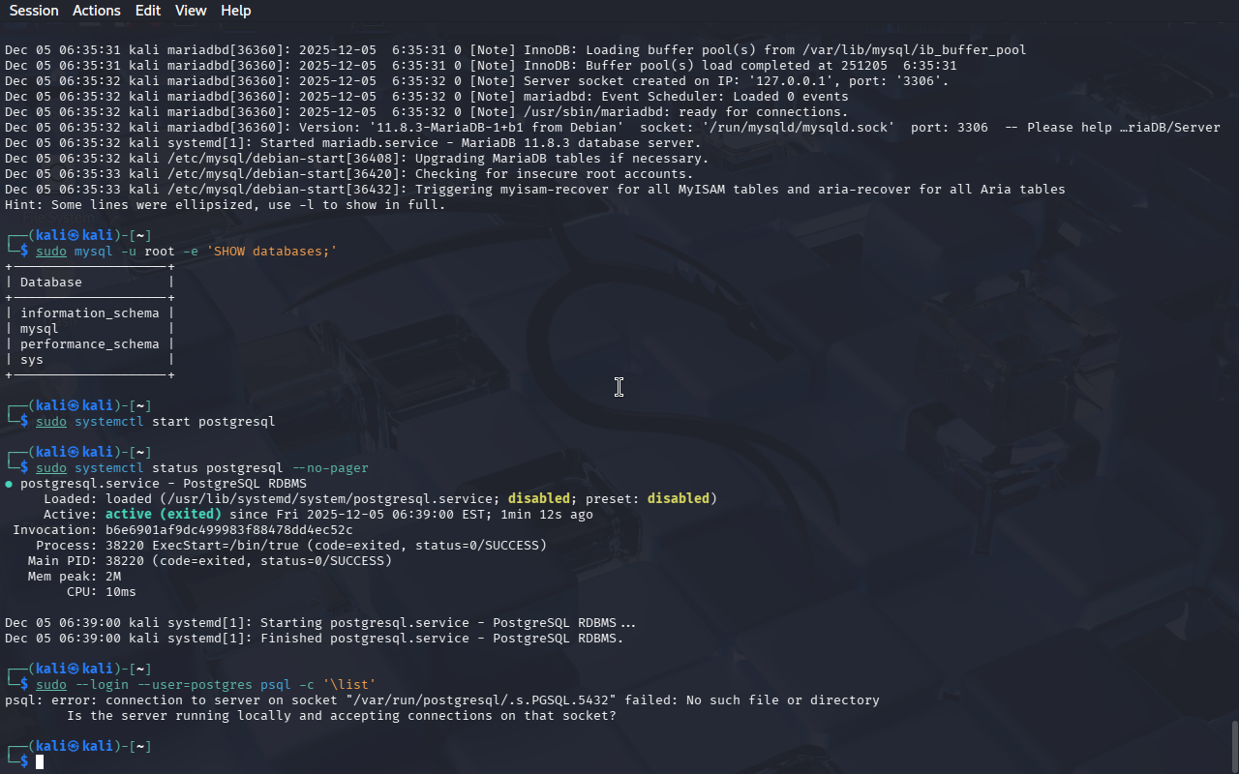
Task: Click the Invocation ID hash value
Action: pyautogui.click(x=228, y=530)
